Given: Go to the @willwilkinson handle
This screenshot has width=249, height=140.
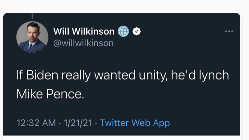Looking at the screenshot, I should [83, 43].
